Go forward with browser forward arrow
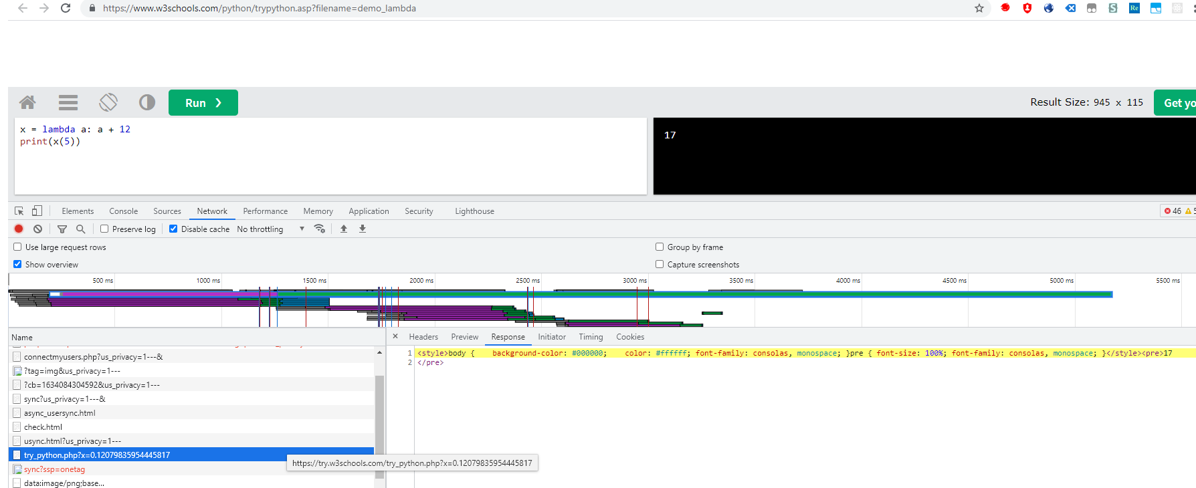 [44, 8]
